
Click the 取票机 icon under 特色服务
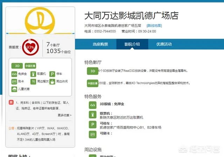click(x=92, y=115)
